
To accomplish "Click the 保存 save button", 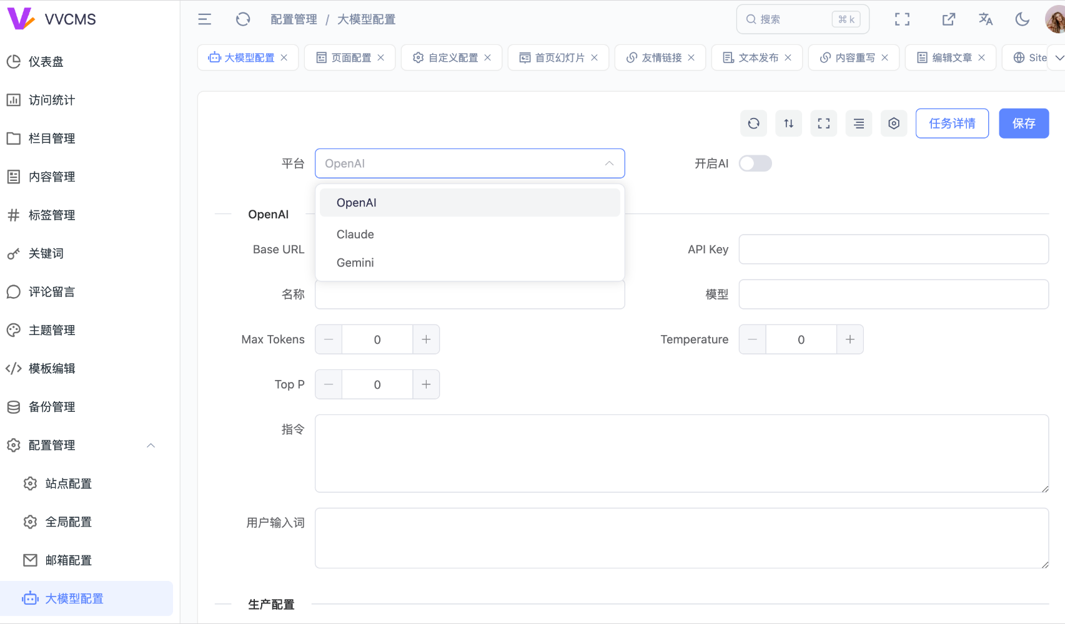I will [1024, 124].
